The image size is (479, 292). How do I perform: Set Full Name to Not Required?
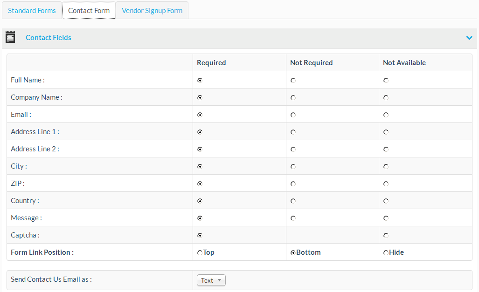coord(293,81)
